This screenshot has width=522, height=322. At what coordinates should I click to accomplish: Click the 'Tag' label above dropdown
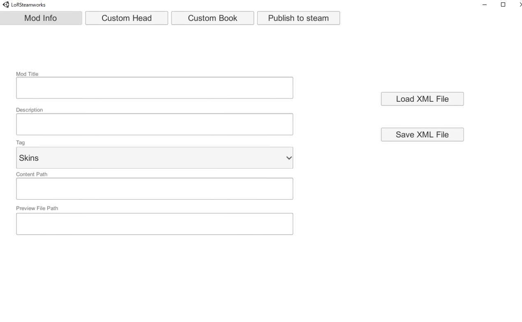coord(21,143)
